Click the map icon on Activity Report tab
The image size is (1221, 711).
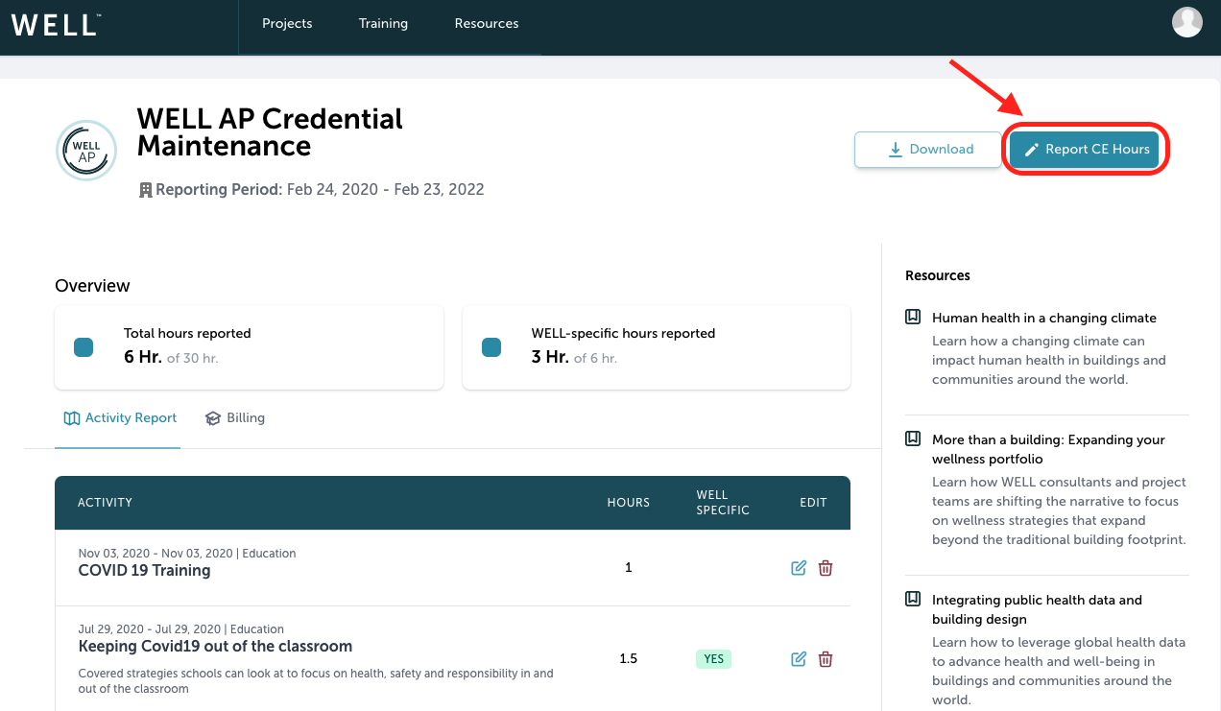click(71, 418)
